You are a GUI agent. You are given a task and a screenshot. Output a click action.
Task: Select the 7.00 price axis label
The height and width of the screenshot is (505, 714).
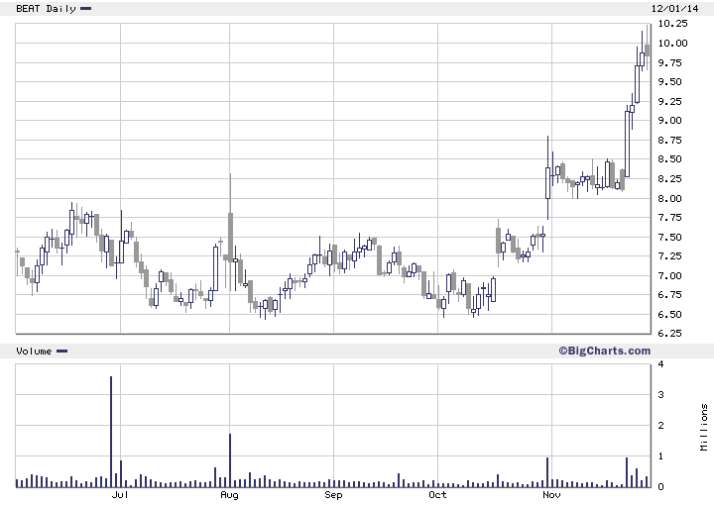tap(669, 275)
